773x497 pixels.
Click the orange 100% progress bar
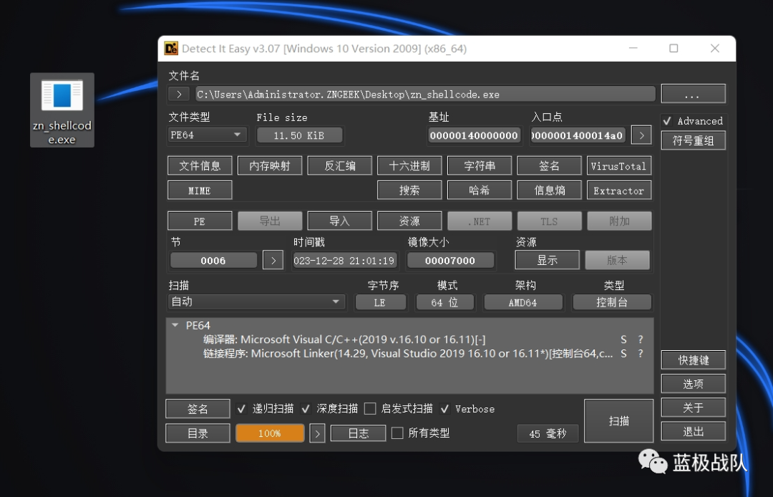(270, 433)
